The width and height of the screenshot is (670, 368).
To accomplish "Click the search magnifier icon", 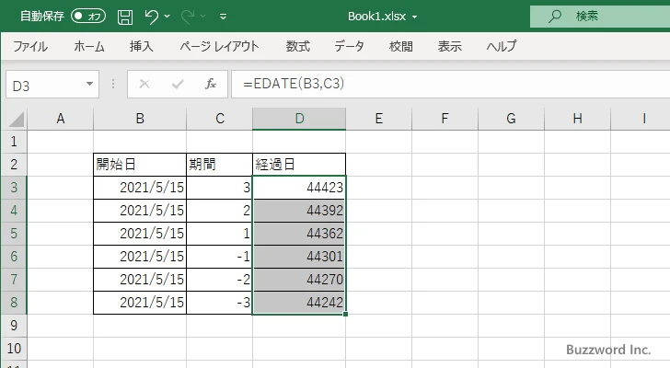I will (555, 17).
